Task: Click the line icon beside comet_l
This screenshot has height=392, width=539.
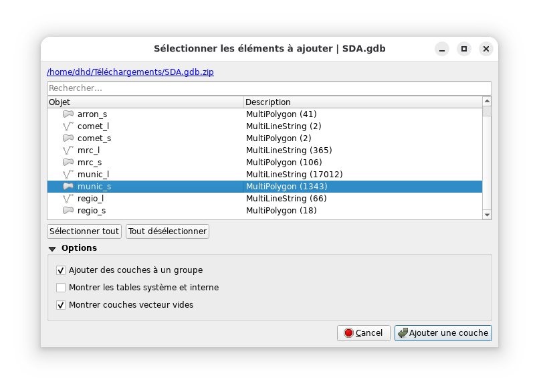Action: point(68,126)
